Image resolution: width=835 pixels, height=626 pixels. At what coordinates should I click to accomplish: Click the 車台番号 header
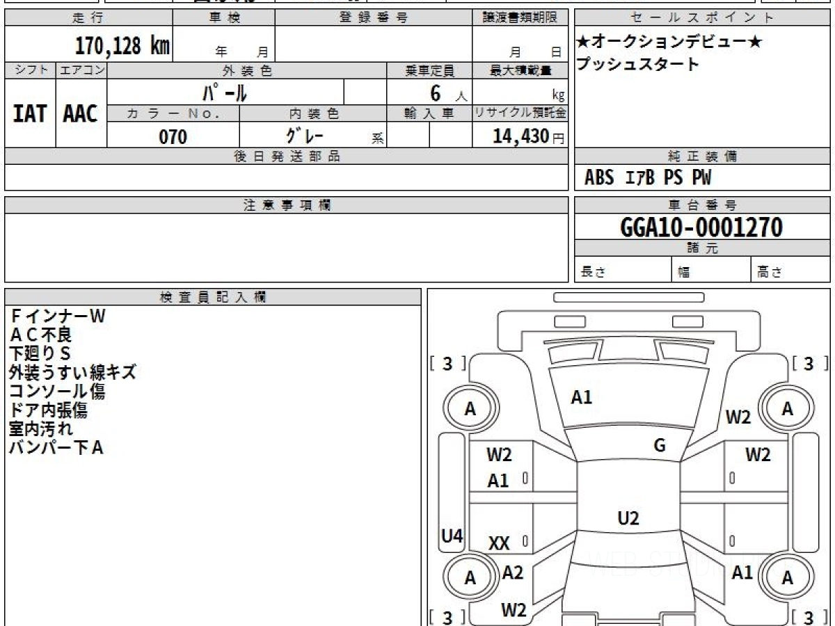coord(703,205)
